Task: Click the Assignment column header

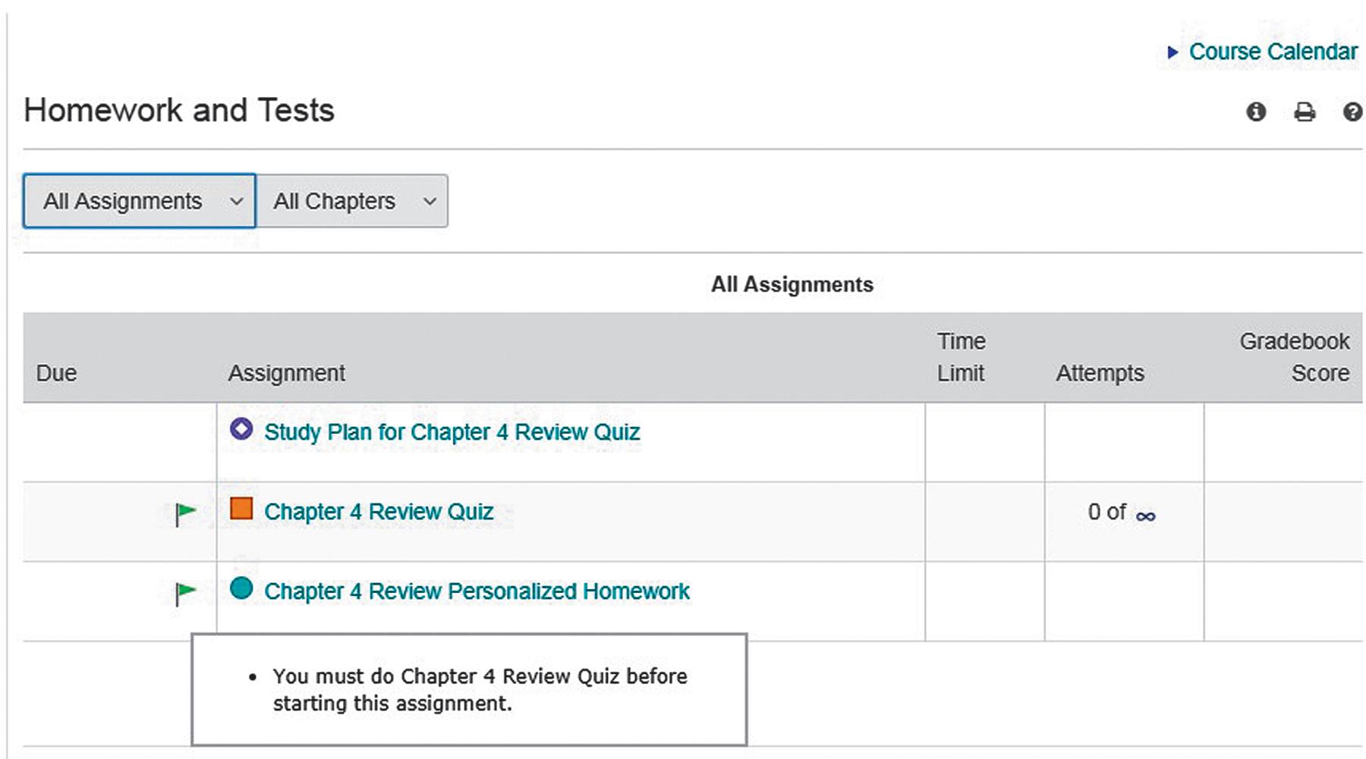Action: point(287,373)
